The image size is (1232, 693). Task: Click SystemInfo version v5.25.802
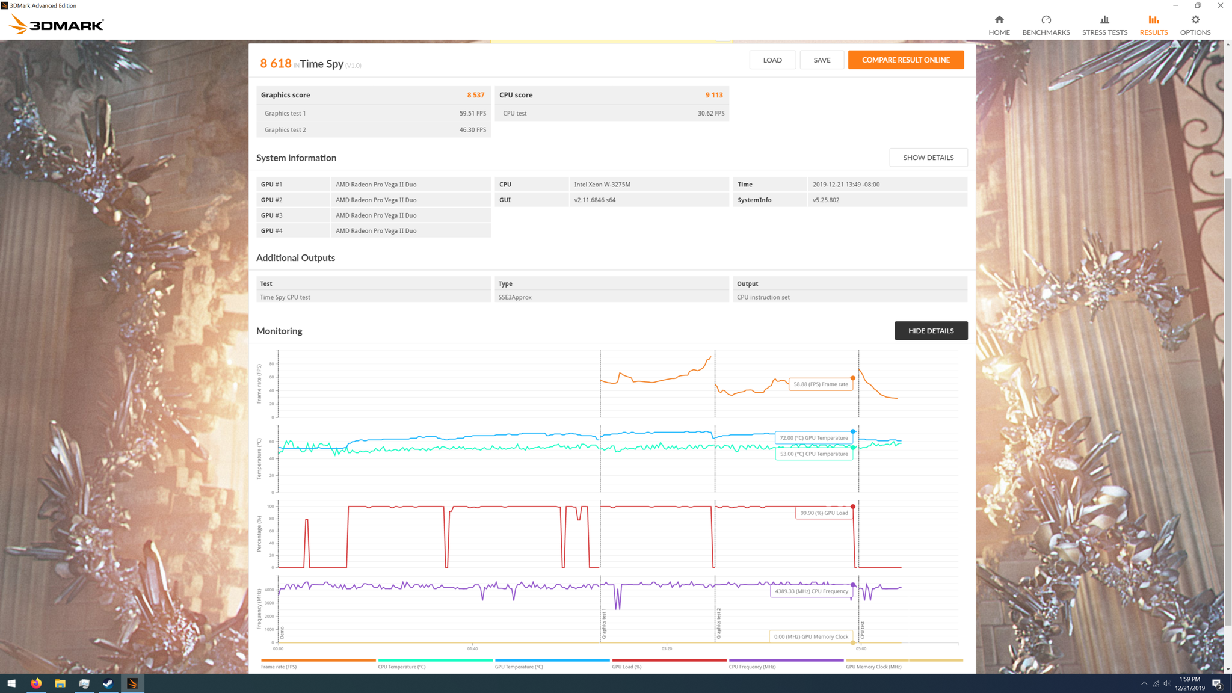[825, 200]
